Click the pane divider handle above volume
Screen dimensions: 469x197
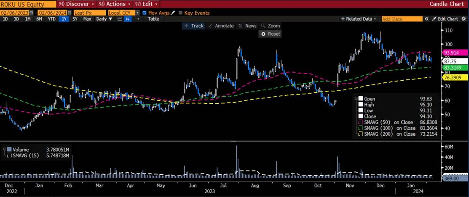(234, 141)
